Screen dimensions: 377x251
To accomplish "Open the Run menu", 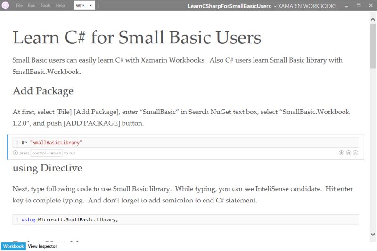I will [x=32, y=5].
